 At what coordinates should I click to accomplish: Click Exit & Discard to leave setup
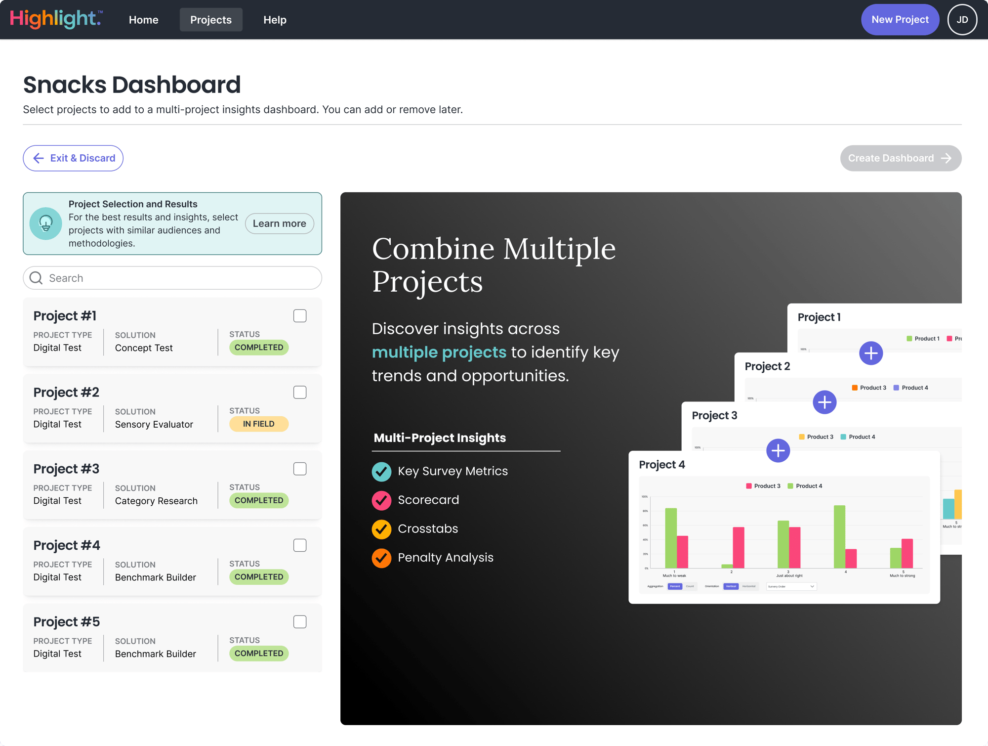click(73, 158)
